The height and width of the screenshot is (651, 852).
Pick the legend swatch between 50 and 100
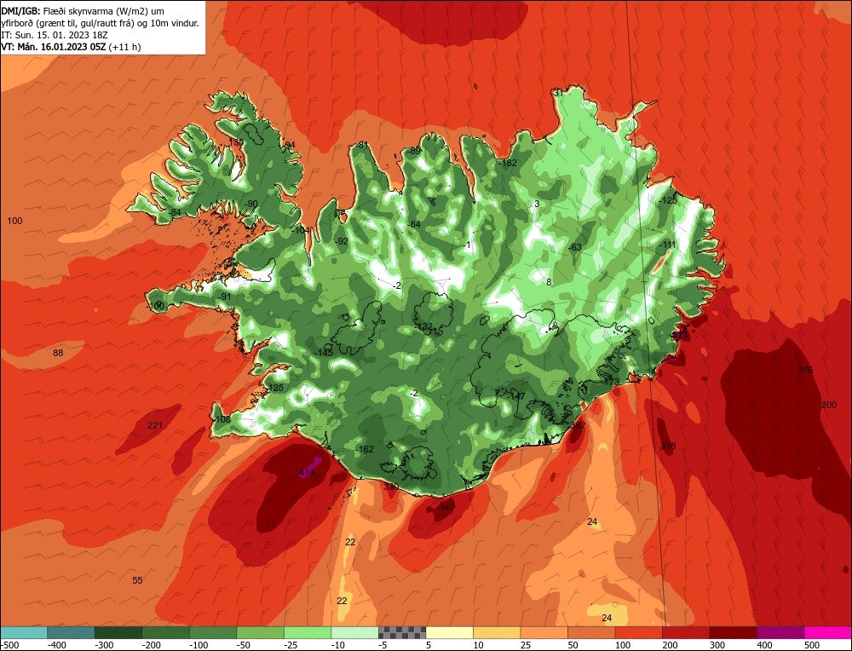pyautogui.click(x=591, y=632)
